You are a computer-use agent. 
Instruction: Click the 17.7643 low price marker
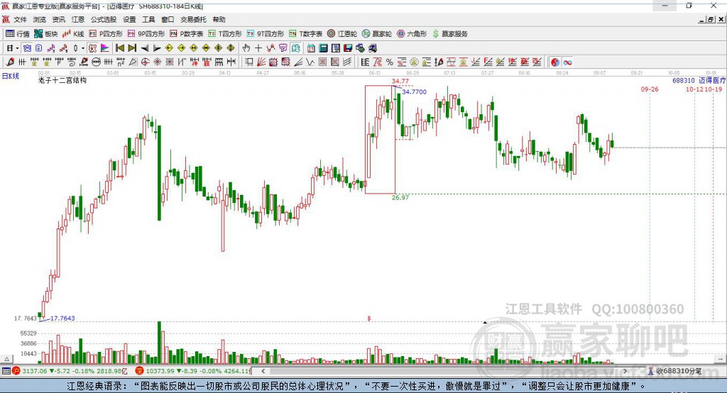62,319
